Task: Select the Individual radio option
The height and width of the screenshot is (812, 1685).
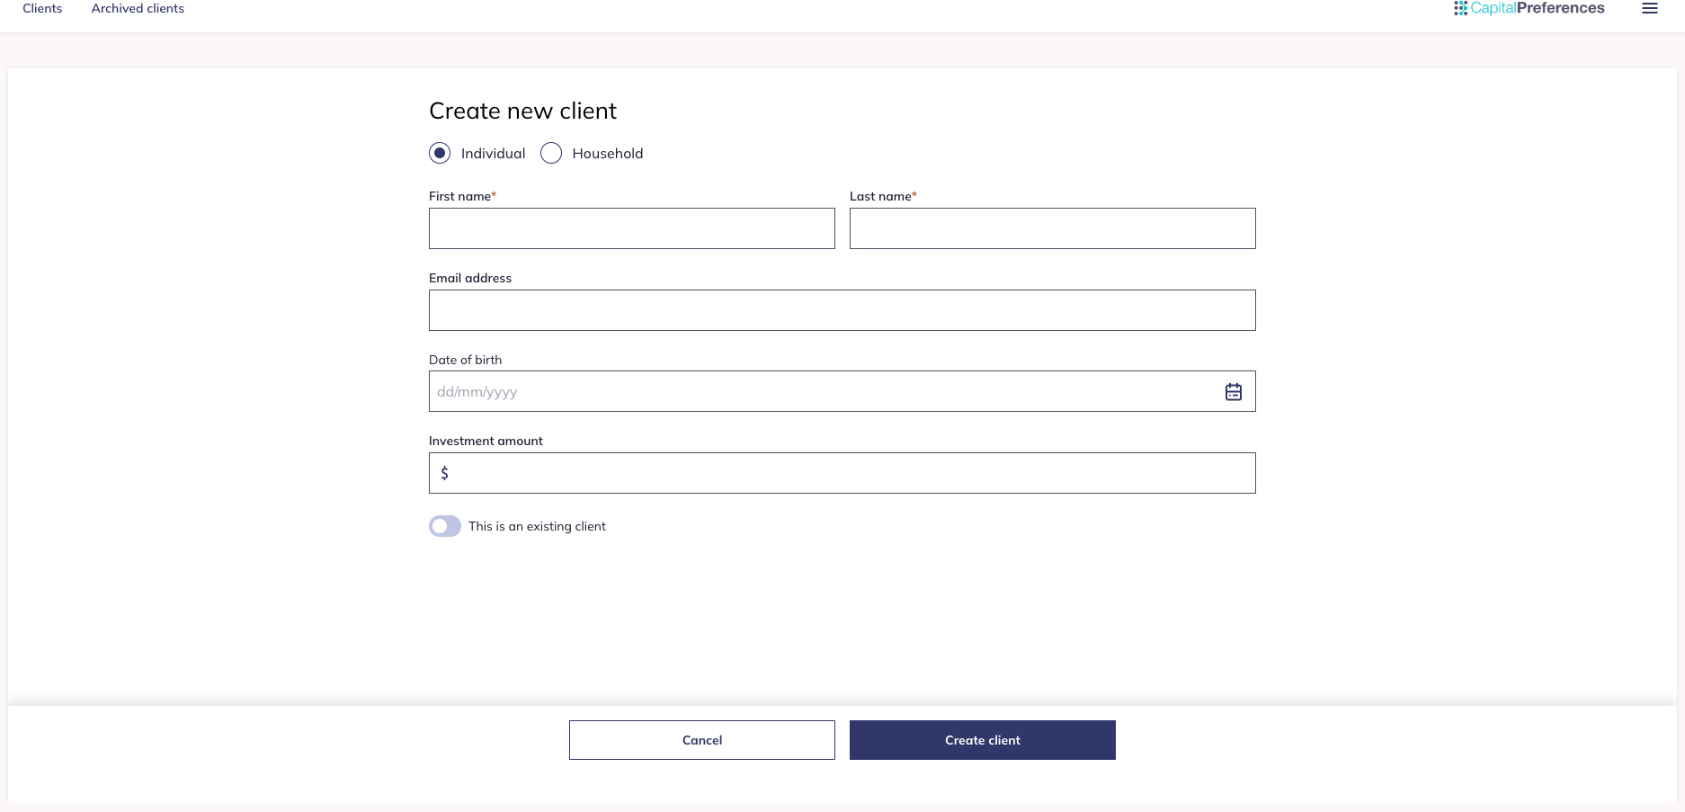Action: pyautogui.click(x=440, y=153)
